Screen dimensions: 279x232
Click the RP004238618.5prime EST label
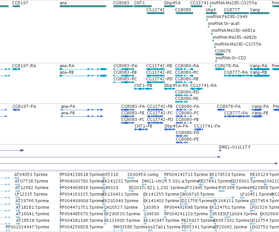pos(81,175)
